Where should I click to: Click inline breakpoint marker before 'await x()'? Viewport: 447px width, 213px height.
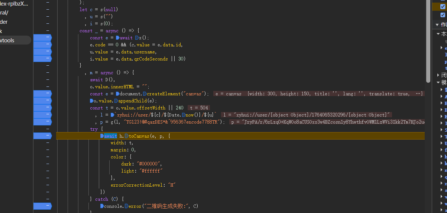117,38
